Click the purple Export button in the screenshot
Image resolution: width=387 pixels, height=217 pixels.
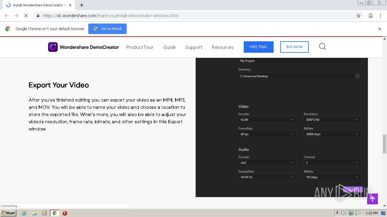pyautogui.click(x=353, y=190)
